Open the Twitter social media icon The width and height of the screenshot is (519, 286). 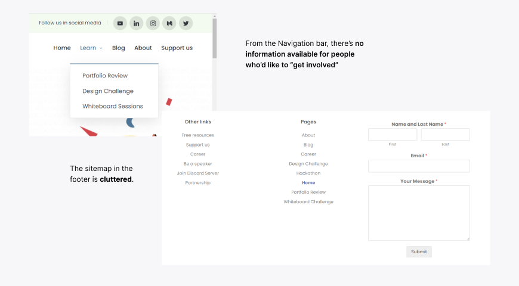pyautogui.click(x=186, y=23)
